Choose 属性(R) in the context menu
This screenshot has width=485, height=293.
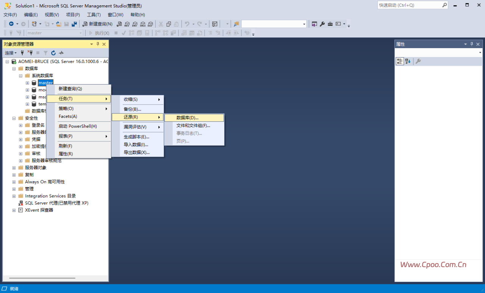(79, 154)
